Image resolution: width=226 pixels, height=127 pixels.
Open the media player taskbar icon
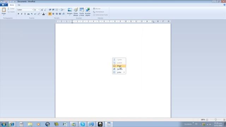pos(38,124)
